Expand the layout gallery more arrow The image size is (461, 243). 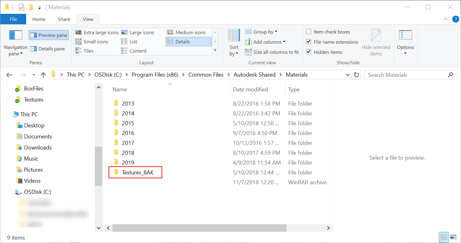(215, 50)
